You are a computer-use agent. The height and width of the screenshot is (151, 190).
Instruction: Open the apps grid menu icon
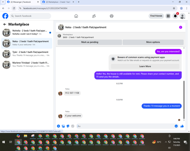[168, 16]
